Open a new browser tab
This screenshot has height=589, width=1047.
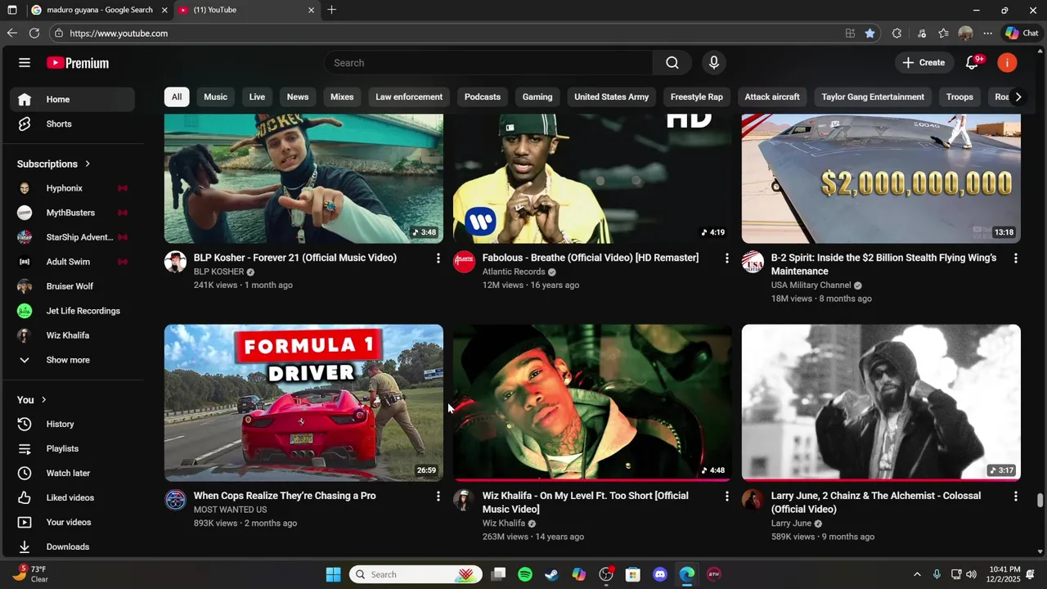point(331,10)
